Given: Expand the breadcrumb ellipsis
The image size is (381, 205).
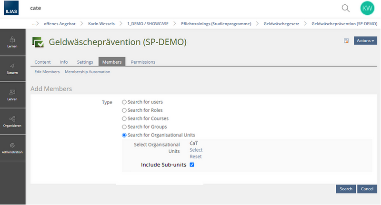Looking at the screenshot, I should pyautogui.click(x=35, y=23).
